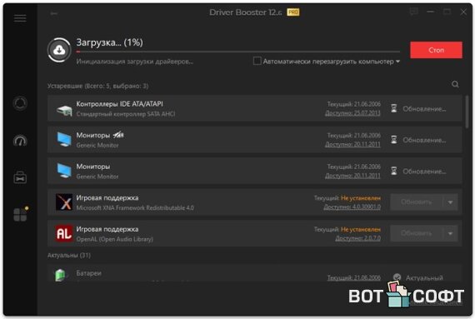Viewport: 475px width, 319px height.
Task: Click the Актуальный checkmark icon in the Батареи row
Action: (397, 277)
